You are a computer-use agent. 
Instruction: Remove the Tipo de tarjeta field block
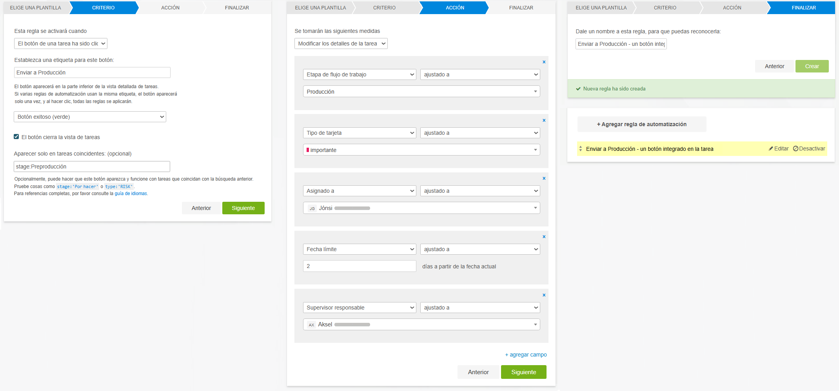(x=544, y=120)
